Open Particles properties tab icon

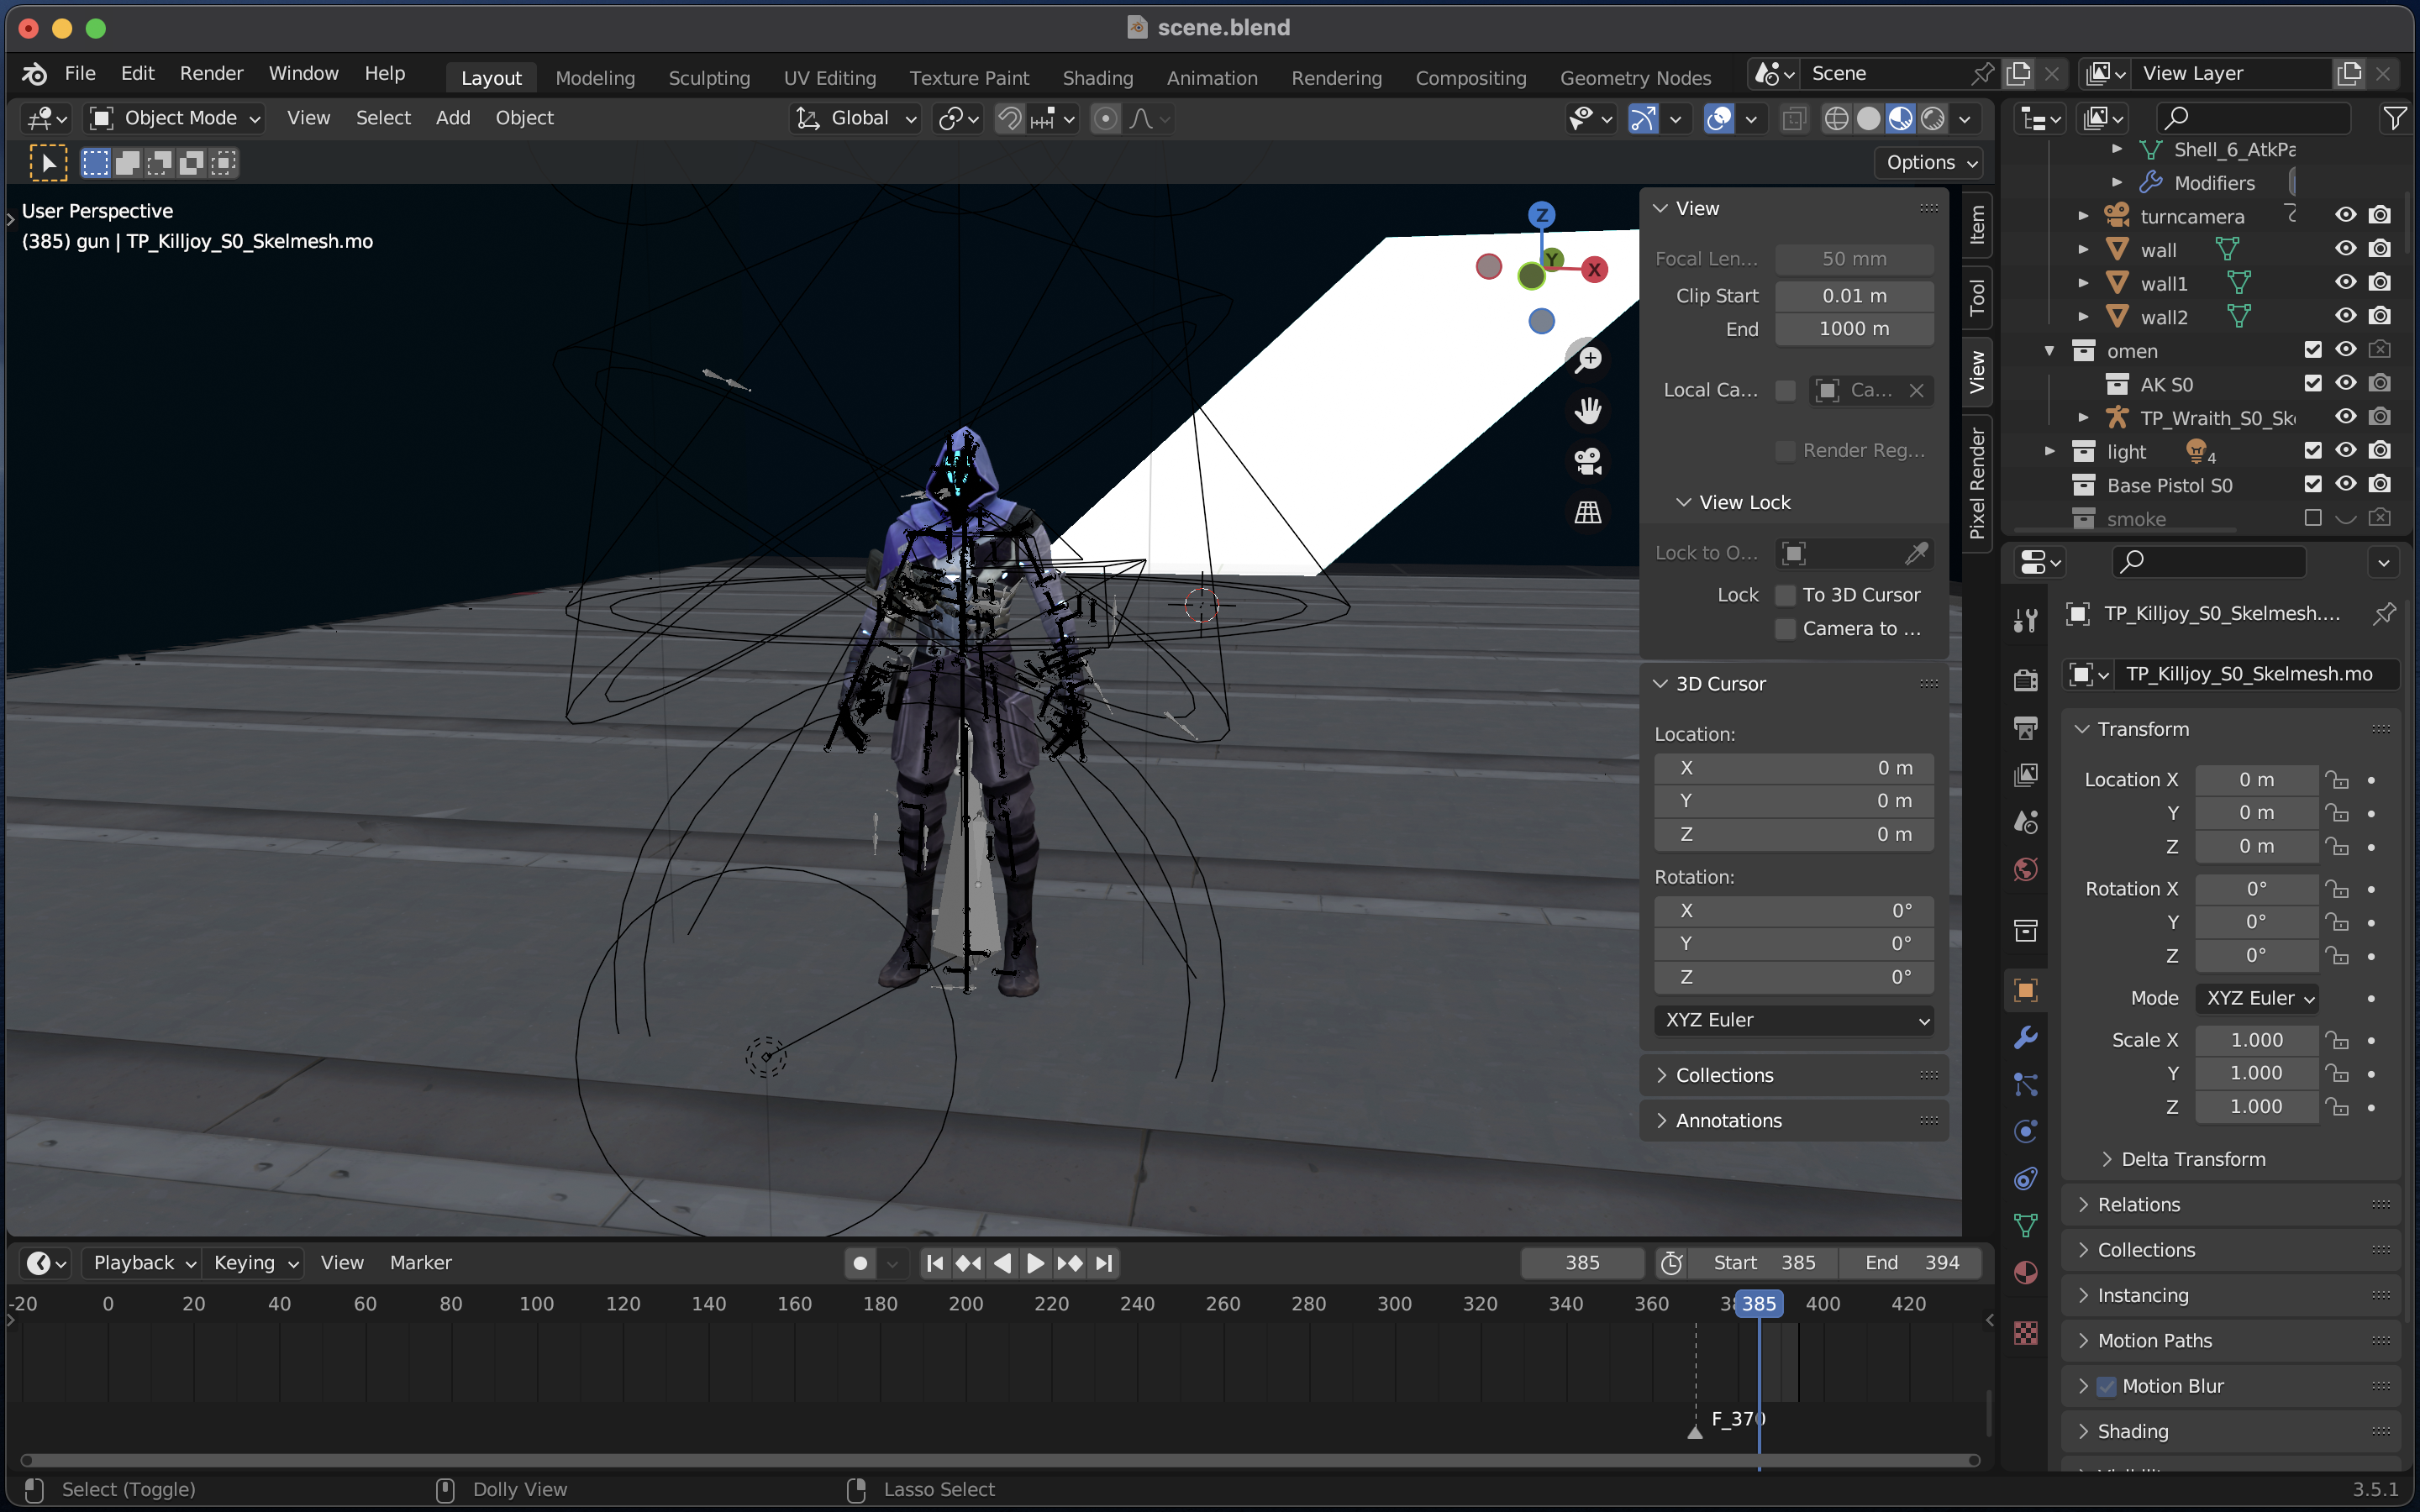(x=2026, y=1084)
